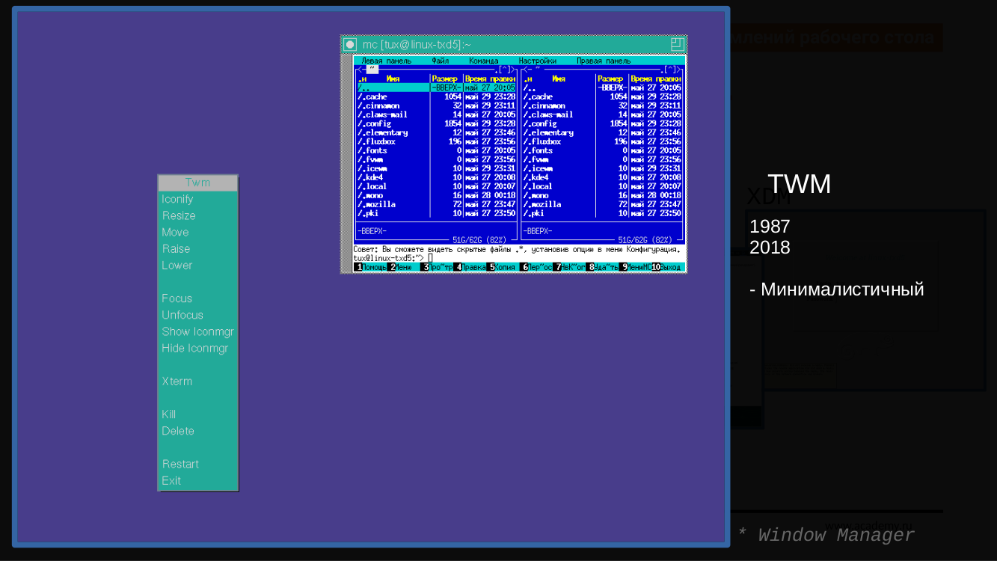Select Raise in the Twm menu

point(198,248)
